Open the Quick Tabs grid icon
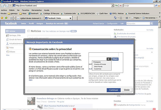 12,18
